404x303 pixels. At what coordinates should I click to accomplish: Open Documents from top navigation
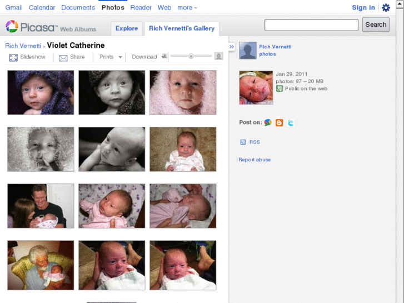pyautogui.click(x=78, y=8)
